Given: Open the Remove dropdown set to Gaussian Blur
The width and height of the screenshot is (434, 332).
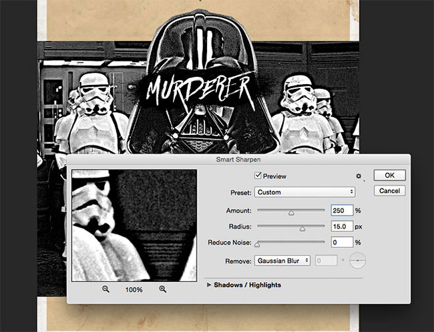Looking at the screenshot, I should 282,261.
